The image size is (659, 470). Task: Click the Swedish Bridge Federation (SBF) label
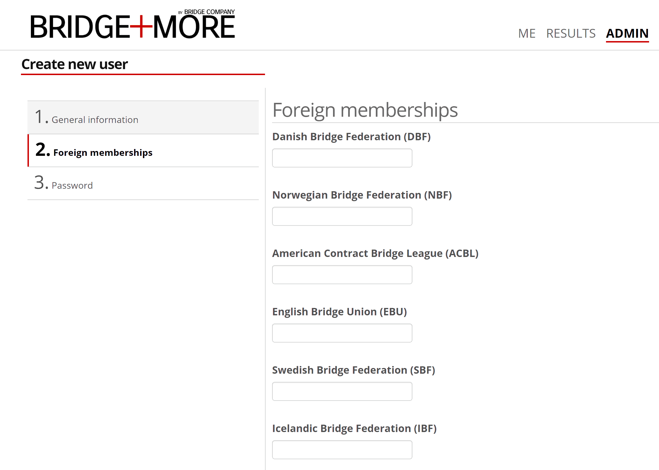[353, 370]
